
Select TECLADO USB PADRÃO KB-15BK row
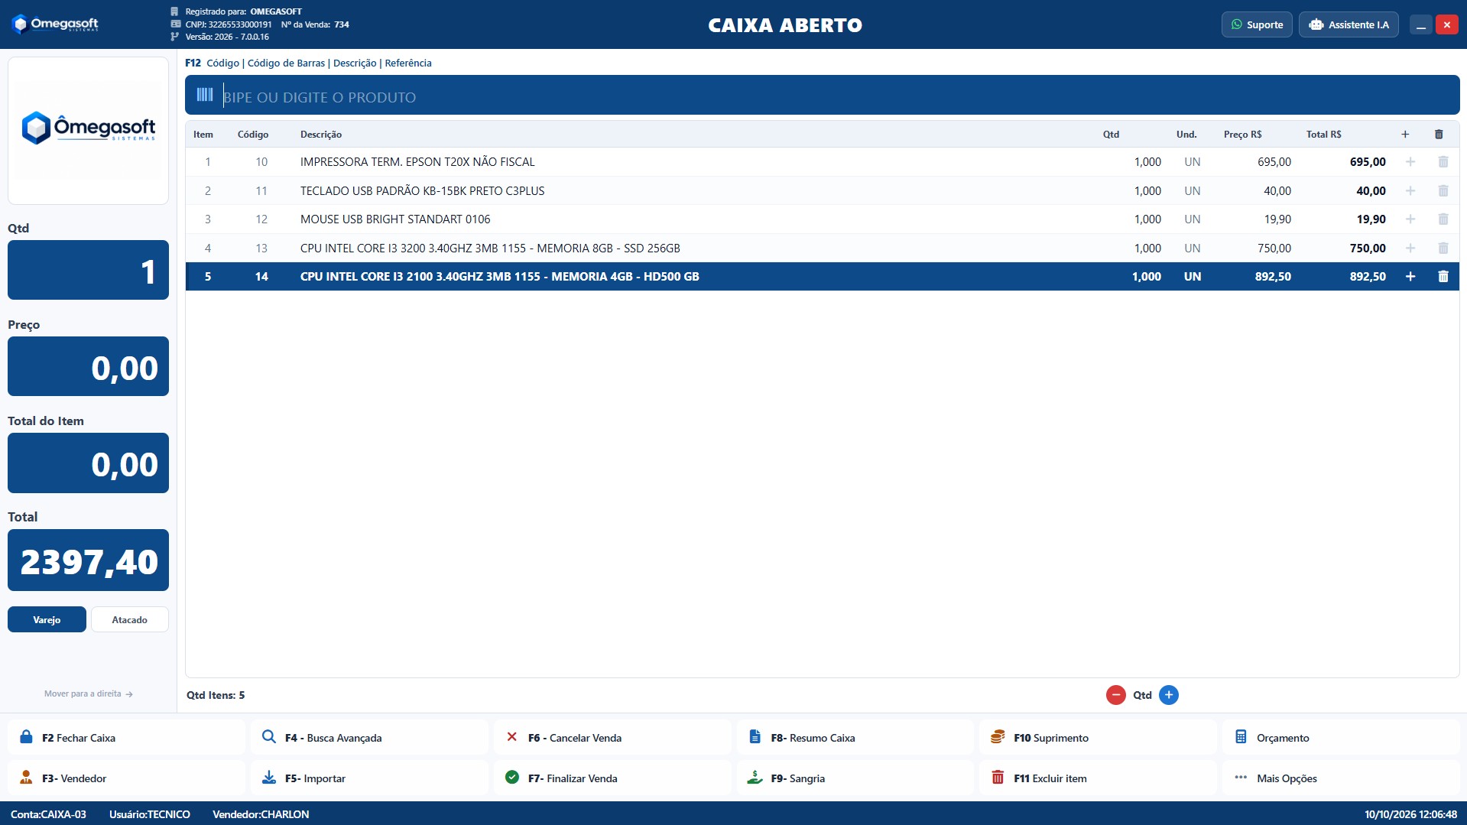(823, 191)
